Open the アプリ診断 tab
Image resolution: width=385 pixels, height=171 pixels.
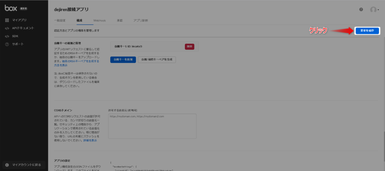141,21
